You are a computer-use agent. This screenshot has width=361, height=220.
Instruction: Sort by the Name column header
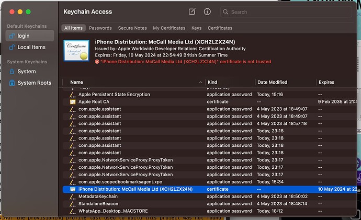click(77, 82)
